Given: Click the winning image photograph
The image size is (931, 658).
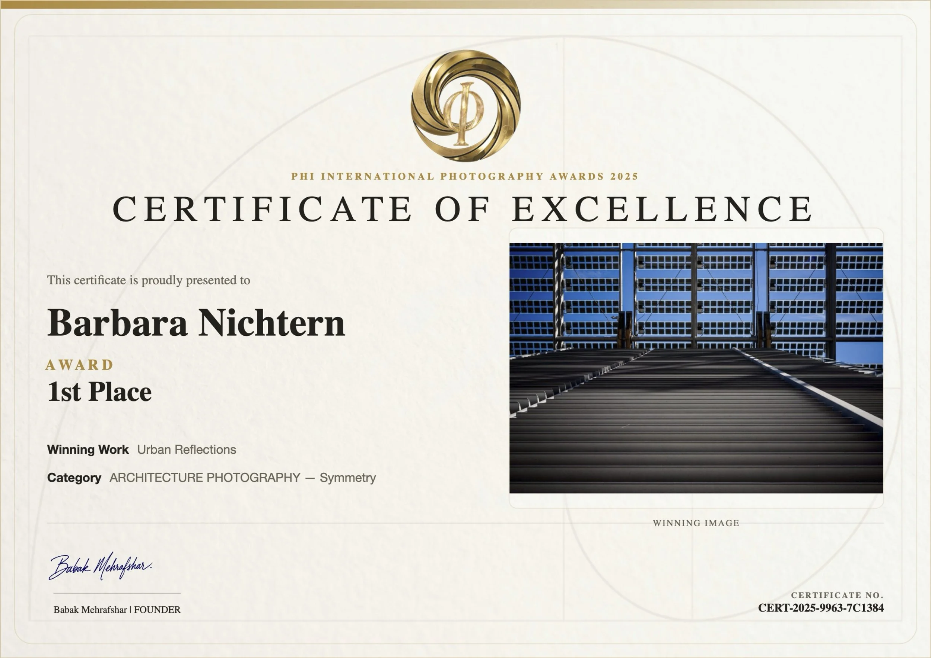Looking at the screenshot, I should click(x=696, y=368).
